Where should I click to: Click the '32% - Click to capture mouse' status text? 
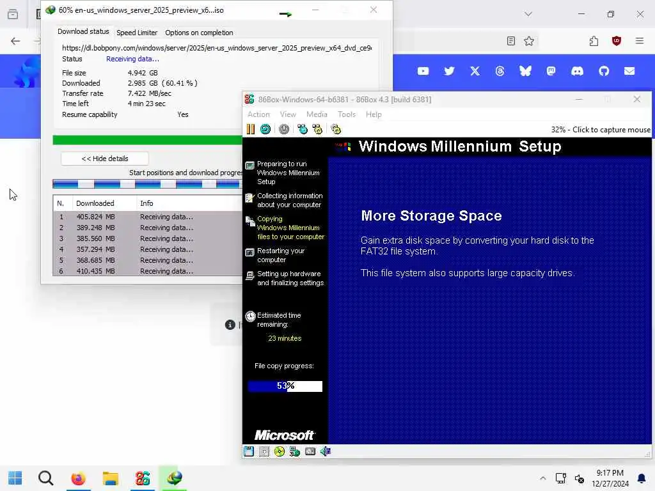pos(601,129)
